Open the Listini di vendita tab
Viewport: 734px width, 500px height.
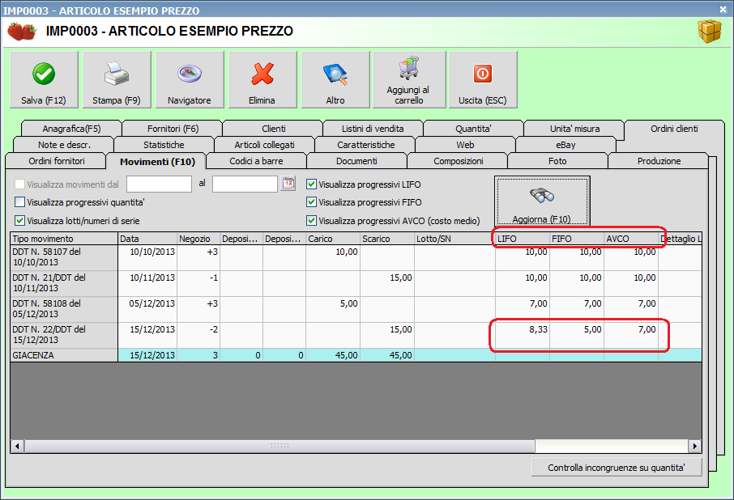[373, 129]
